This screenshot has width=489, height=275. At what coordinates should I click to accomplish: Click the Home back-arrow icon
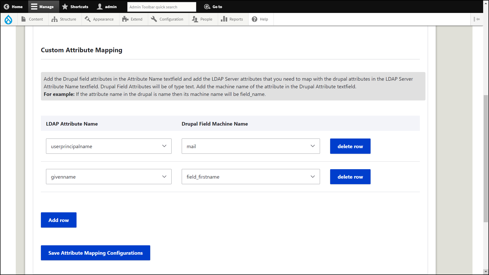(7, 7)
